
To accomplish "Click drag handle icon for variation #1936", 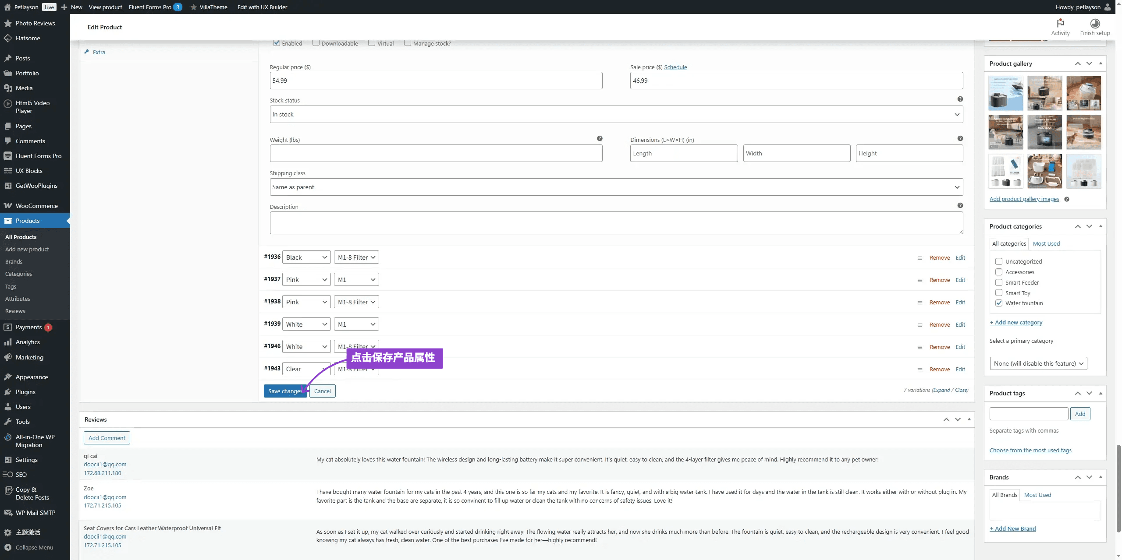I will (x=920, y=258).
